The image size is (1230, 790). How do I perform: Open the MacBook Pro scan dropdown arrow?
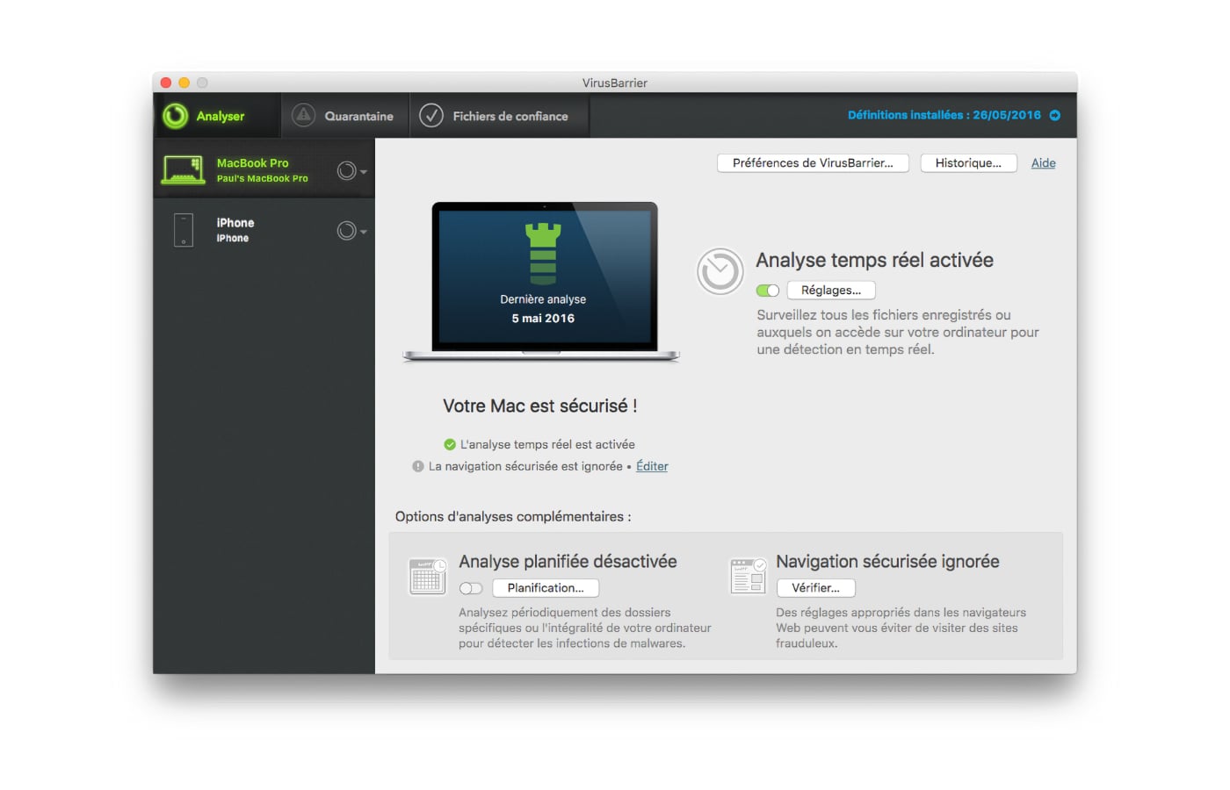click(364, 172)
